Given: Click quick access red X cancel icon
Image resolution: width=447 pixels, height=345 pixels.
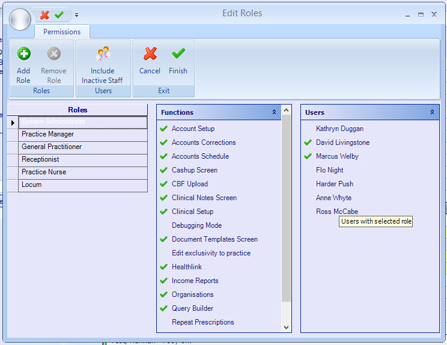Looking at the screenshot, I should pyautogui.click(x=44, y=15).
